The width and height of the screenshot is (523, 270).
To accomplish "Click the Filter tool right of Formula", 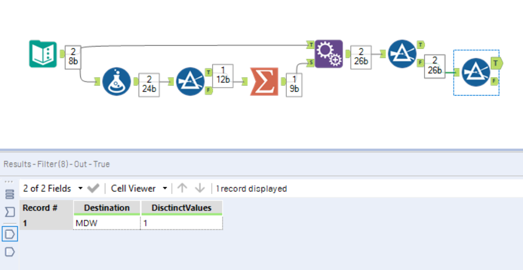I will pos(190,81).
